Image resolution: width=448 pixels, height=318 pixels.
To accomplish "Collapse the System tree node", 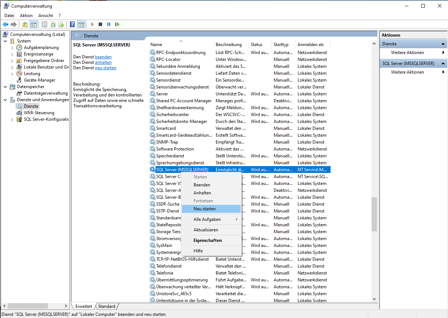I will pos(5,41).
